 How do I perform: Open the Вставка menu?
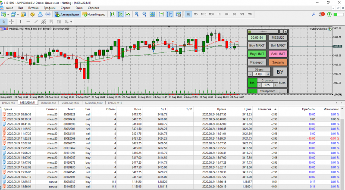pyautogui.click(x=33, y=8)
